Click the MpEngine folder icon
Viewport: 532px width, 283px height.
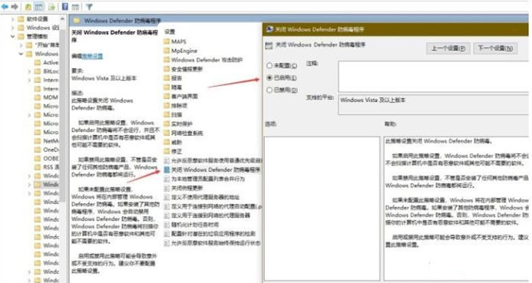click(167, 51)
